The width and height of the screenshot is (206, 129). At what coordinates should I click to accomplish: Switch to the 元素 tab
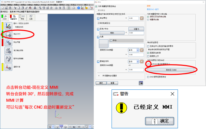31,17
